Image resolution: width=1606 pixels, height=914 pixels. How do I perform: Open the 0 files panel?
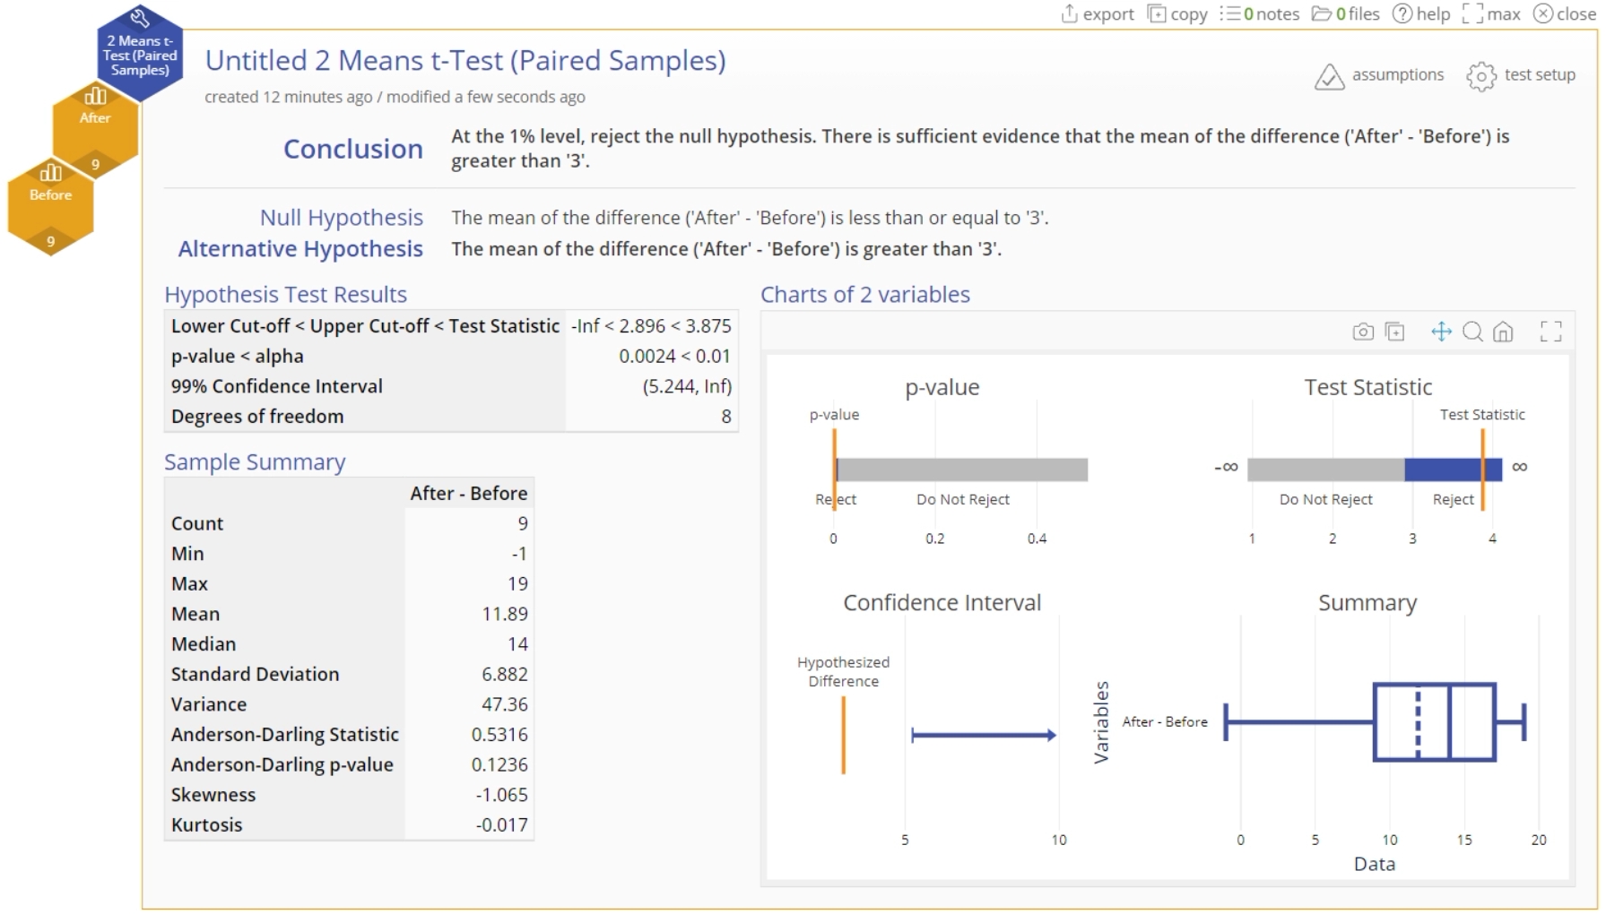click(1345, 13)
